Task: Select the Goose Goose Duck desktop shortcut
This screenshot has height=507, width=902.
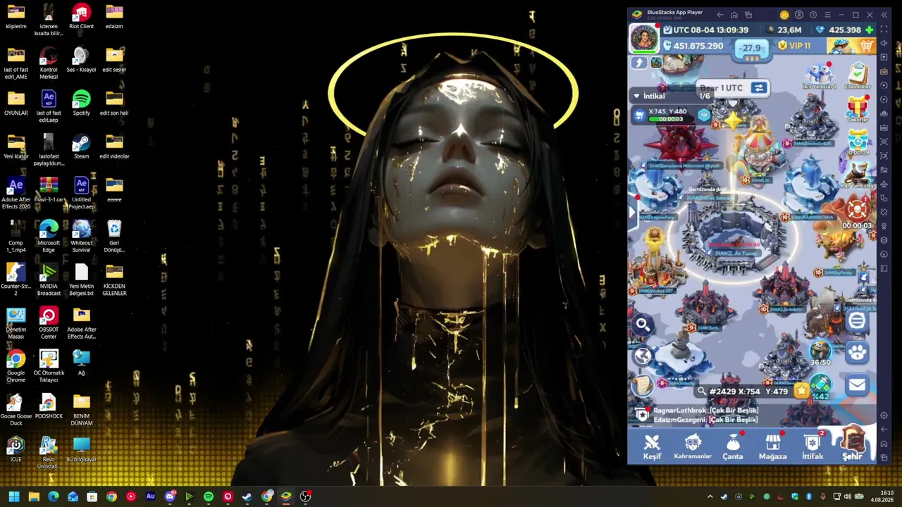Action: tap(16, 409)
